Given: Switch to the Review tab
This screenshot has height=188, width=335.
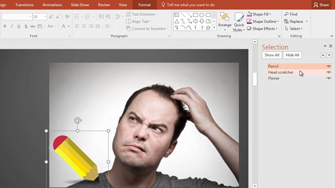Looking at the screenshot, I should click(104, 5).
